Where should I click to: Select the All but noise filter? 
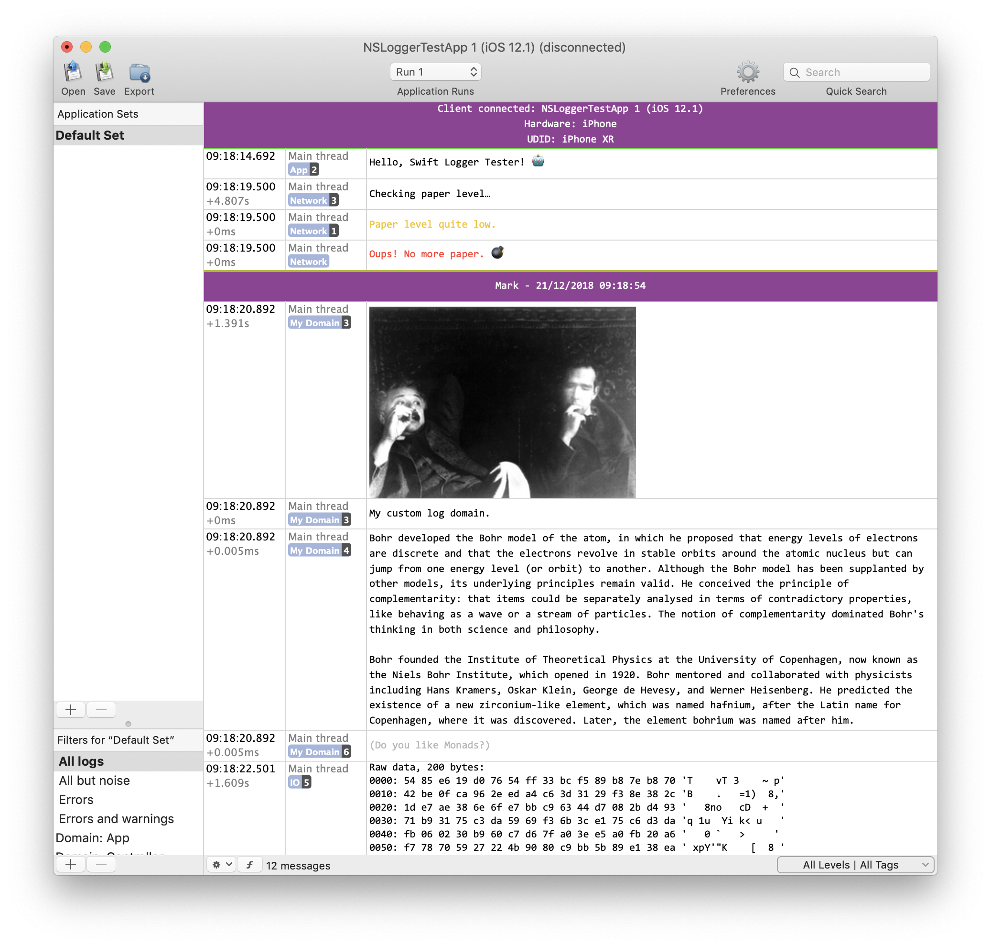[x=94, y=781]
